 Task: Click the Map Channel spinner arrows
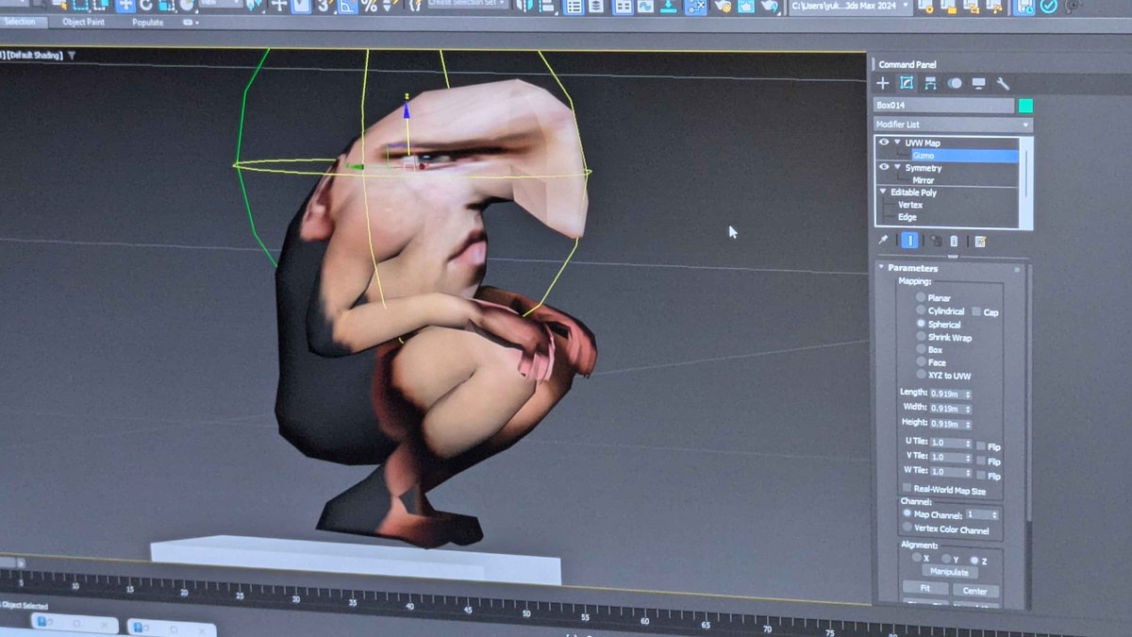click(994, 515)
